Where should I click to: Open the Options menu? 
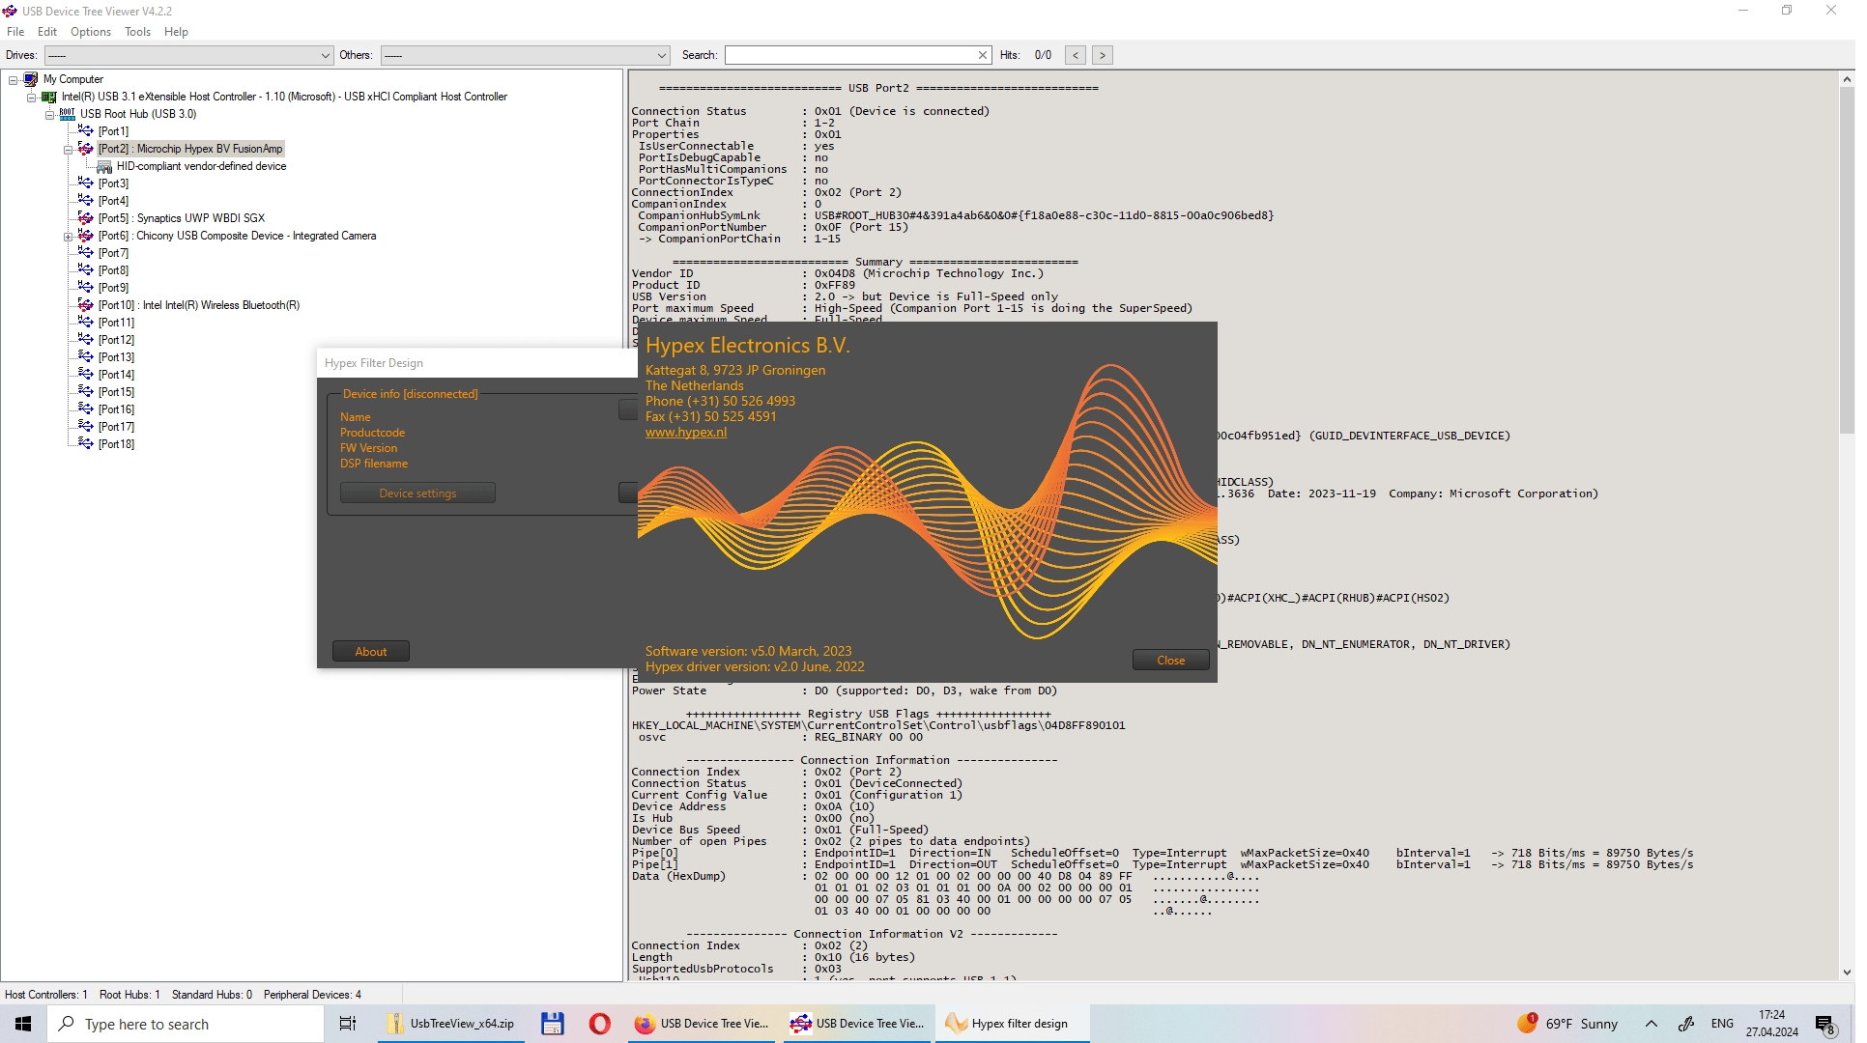[x=91, y=32]
